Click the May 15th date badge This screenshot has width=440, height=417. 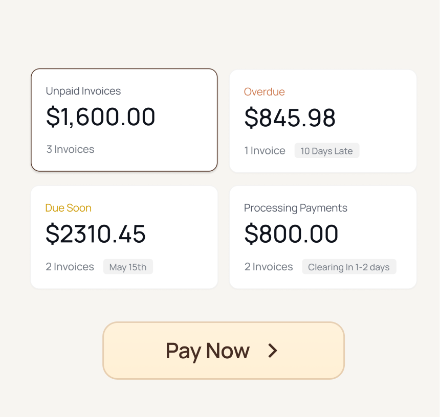click(128, 267)
